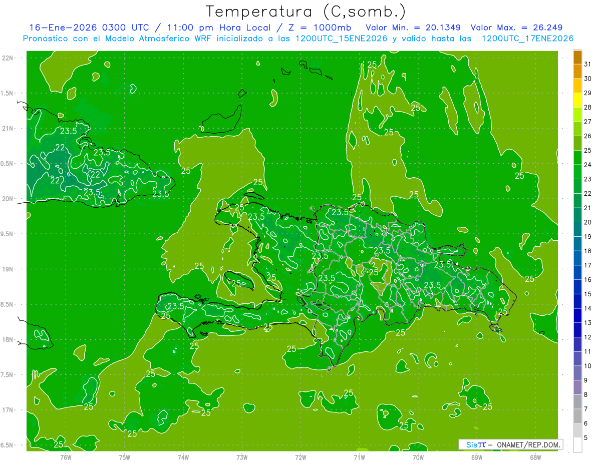Viewport: 601px width, 464px height.
Task: Click the '19N' latitude axis label
Action: (x=8, y=269)
